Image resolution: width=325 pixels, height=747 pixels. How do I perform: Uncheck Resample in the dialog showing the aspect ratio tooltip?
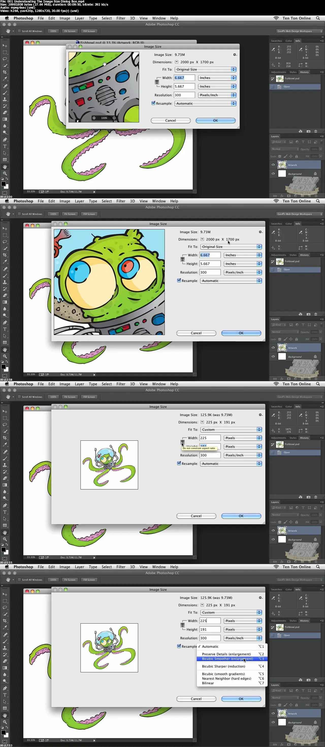[179, 463]
